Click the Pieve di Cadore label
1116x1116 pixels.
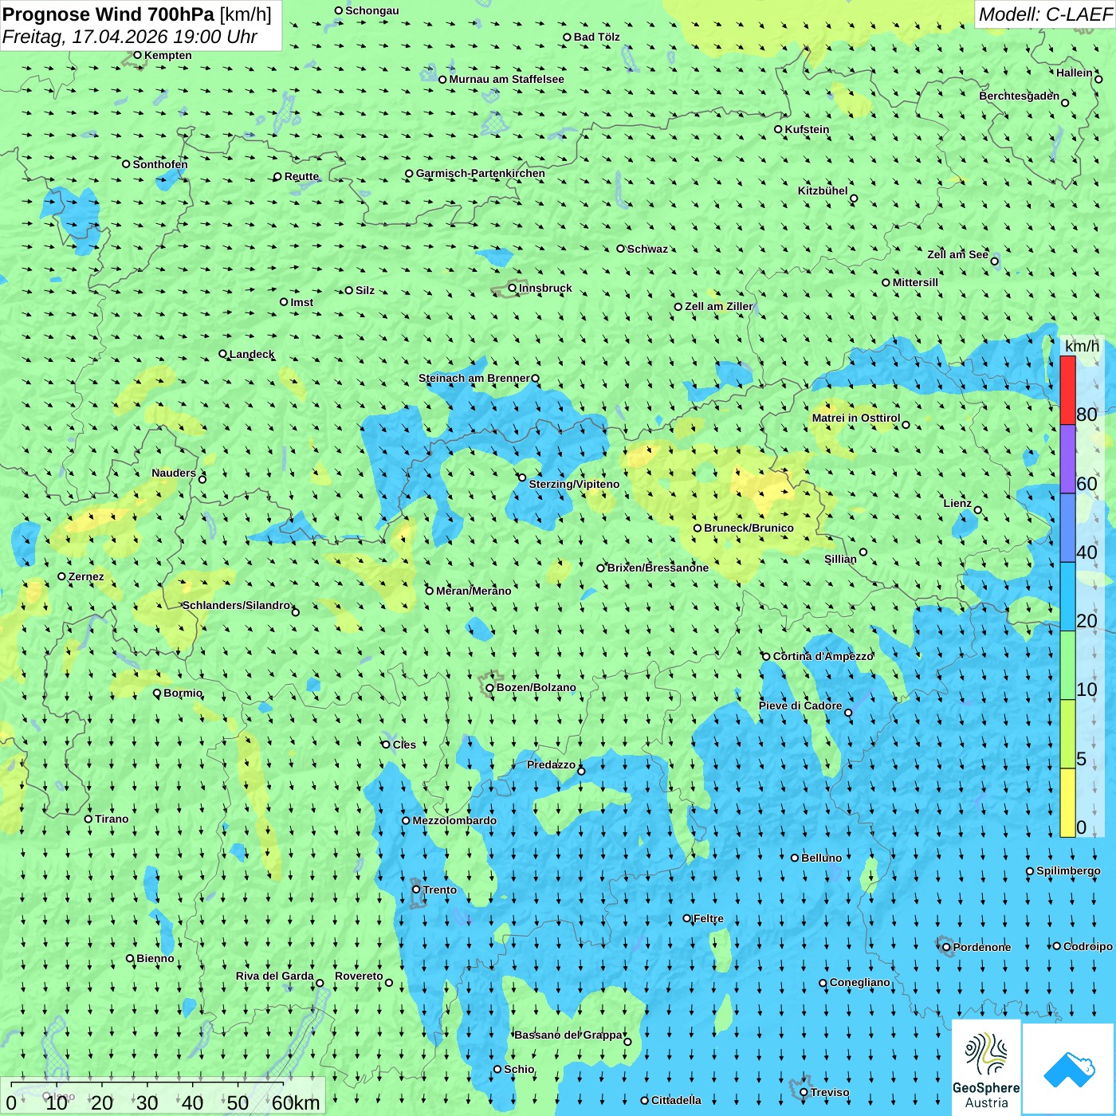click(800, 705)
